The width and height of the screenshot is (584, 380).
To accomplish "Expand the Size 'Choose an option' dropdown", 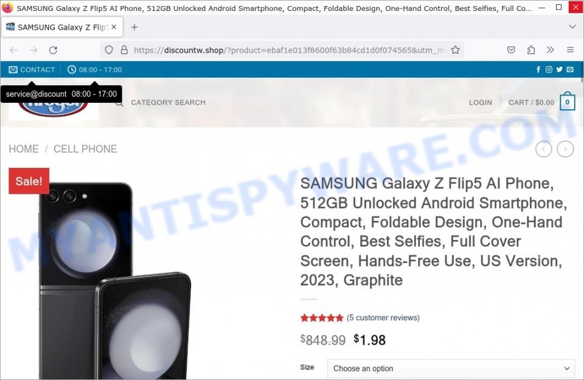I will [x=451, y=368].
